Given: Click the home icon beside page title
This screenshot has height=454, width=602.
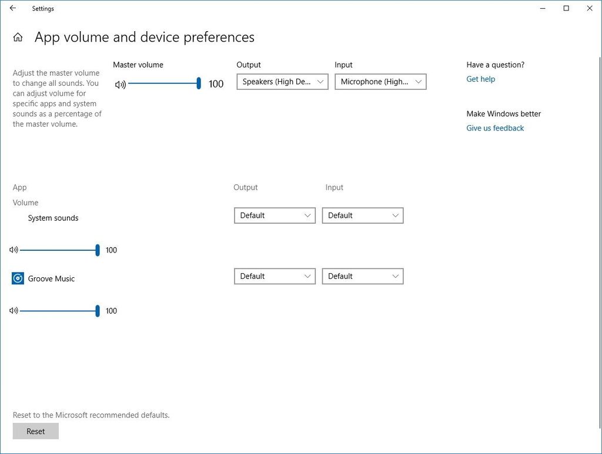Looking at the screenshot, I should pyautogui.click(x=18, y=37).
